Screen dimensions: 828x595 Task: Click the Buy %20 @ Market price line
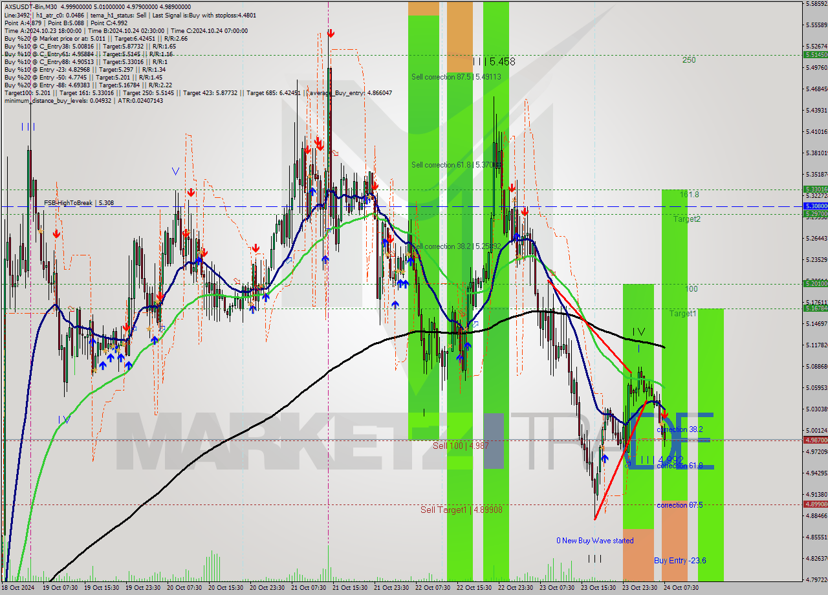point(96,38)
